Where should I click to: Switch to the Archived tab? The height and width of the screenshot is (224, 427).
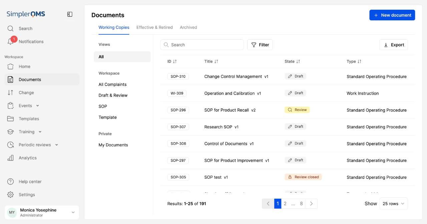click(x=188, y=27)
